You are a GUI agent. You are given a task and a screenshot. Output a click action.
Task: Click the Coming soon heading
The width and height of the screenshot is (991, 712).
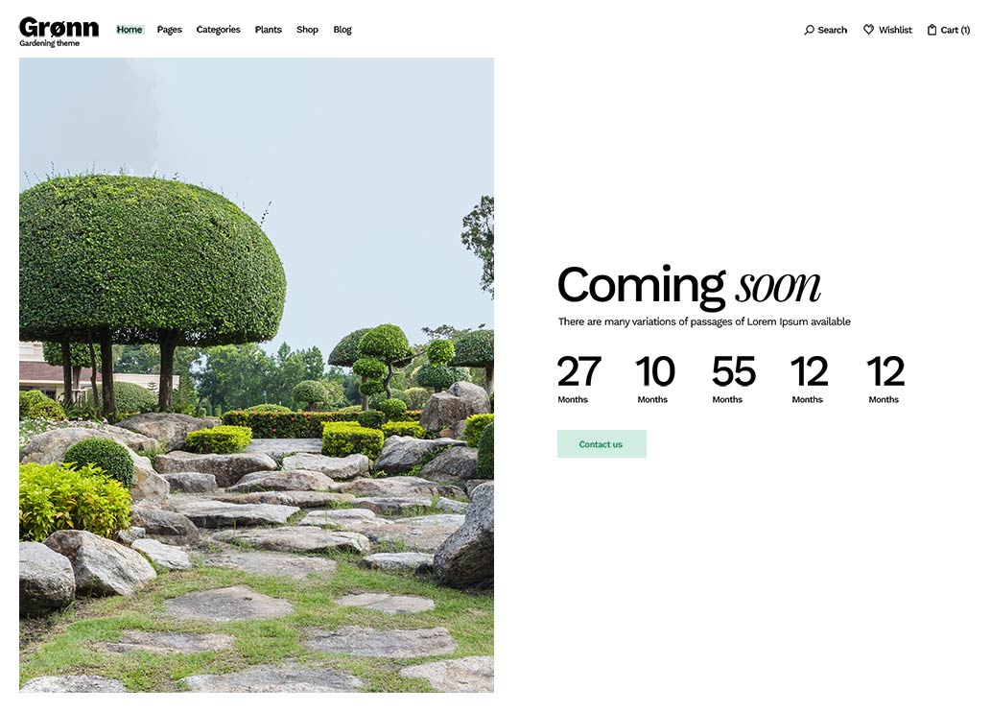pos(688,285)
